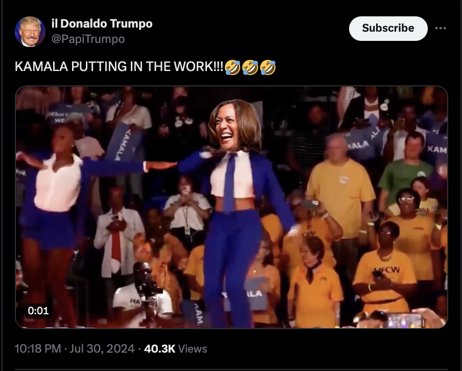Click the tall man in the yellow shirt
This screenshot has width=462, height=371.
tap(340, 200)
